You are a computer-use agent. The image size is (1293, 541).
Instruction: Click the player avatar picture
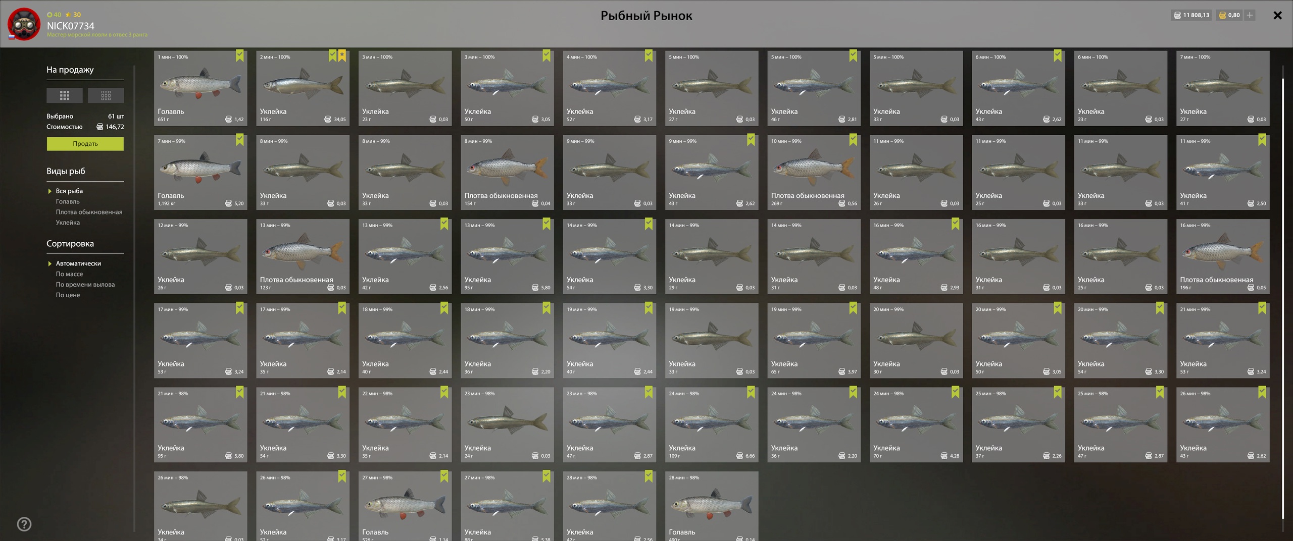coord(24,24)
